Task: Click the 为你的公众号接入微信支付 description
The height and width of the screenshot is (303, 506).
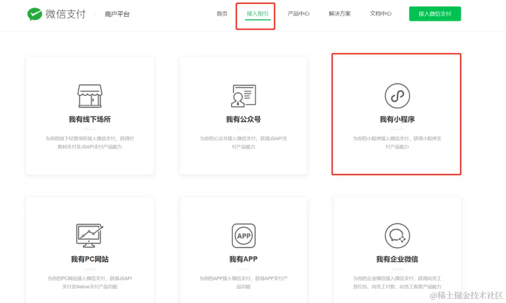Action: tap(243, 143)
